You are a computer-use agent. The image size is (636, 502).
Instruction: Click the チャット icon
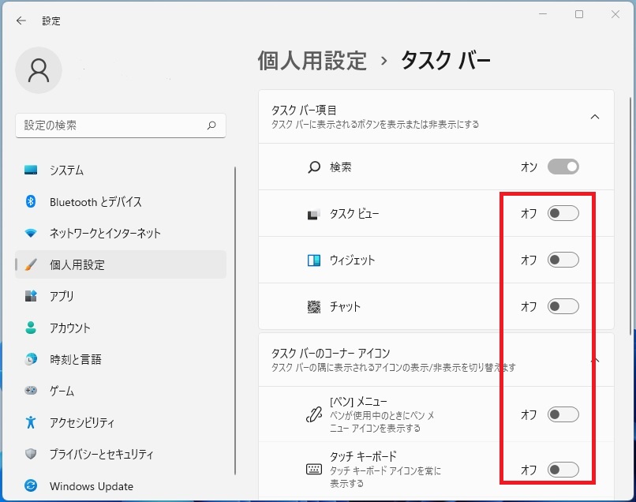[x=314, y=307]
